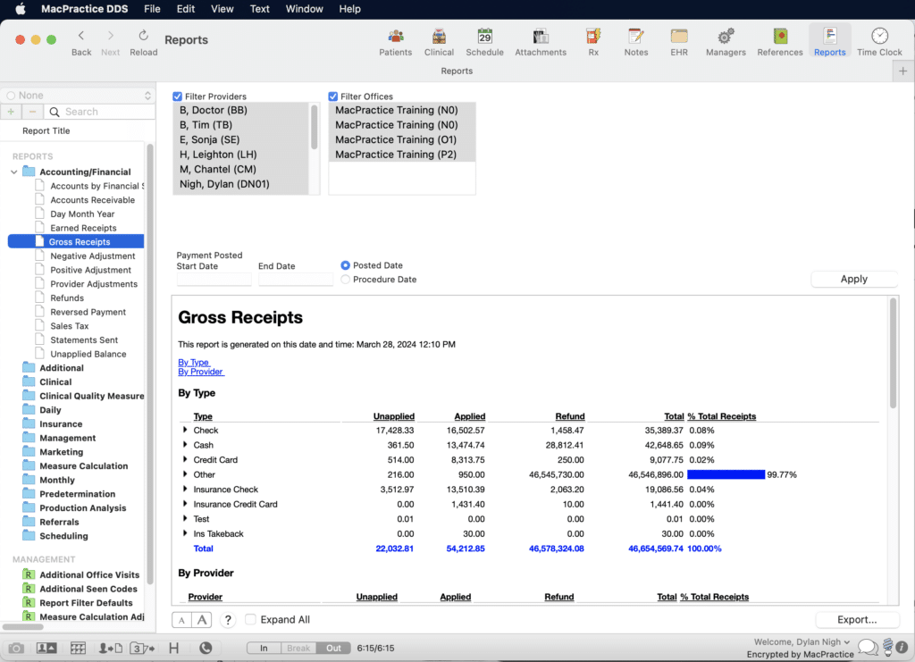Open the Window menu
This screenshot has height=662, width=915.
click(304, 9)
